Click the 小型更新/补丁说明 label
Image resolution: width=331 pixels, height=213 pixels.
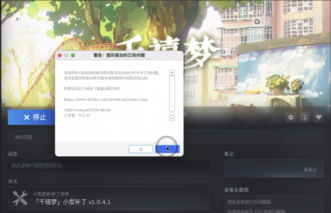point(51,194)
